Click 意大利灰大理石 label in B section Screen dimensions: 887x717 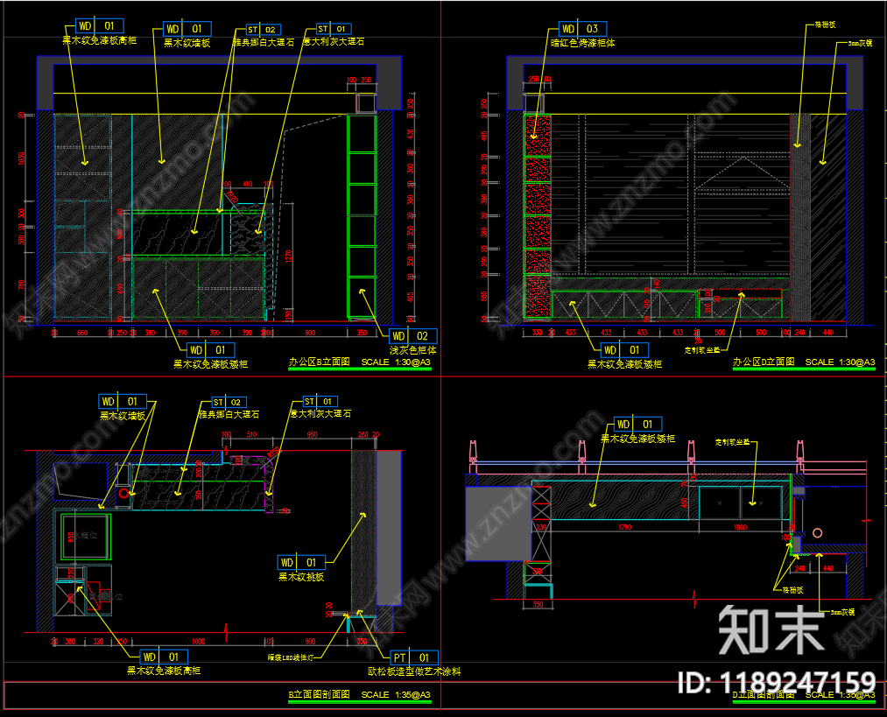point(320,414)
